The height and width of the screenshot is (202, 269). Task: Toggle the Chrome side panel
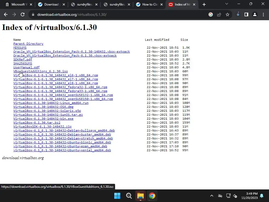coord(246,15)
